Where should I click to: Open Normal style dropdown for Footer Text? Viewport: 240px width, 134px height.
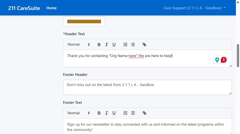78,113
